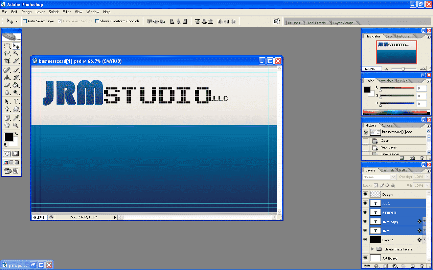Create a new layer with Layers panel icon
433x270 pixels.
[413, 266]
